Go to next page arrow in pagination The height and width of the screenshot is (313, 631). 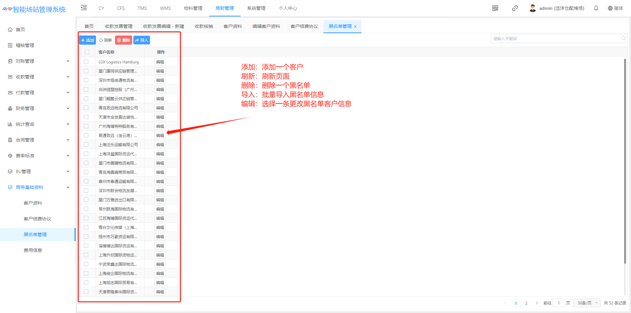(x=537, y=303)
